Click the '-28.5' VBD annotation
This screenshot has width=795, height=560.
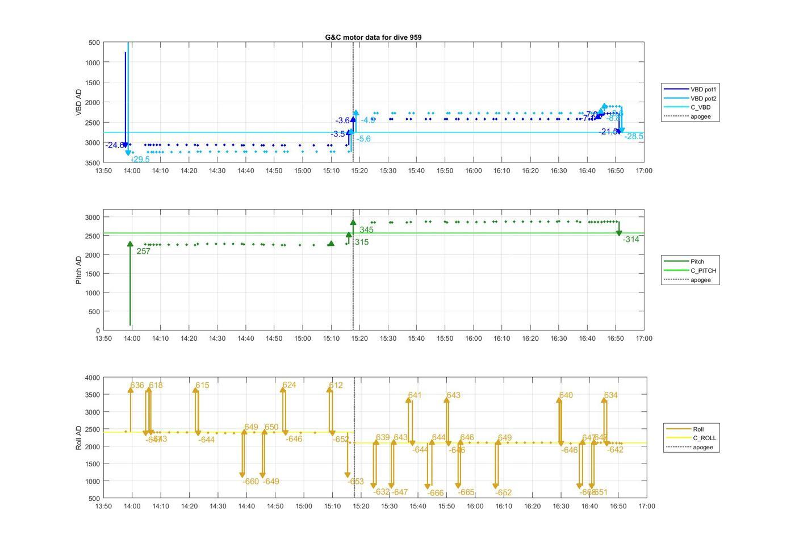(x=634, y=137)
